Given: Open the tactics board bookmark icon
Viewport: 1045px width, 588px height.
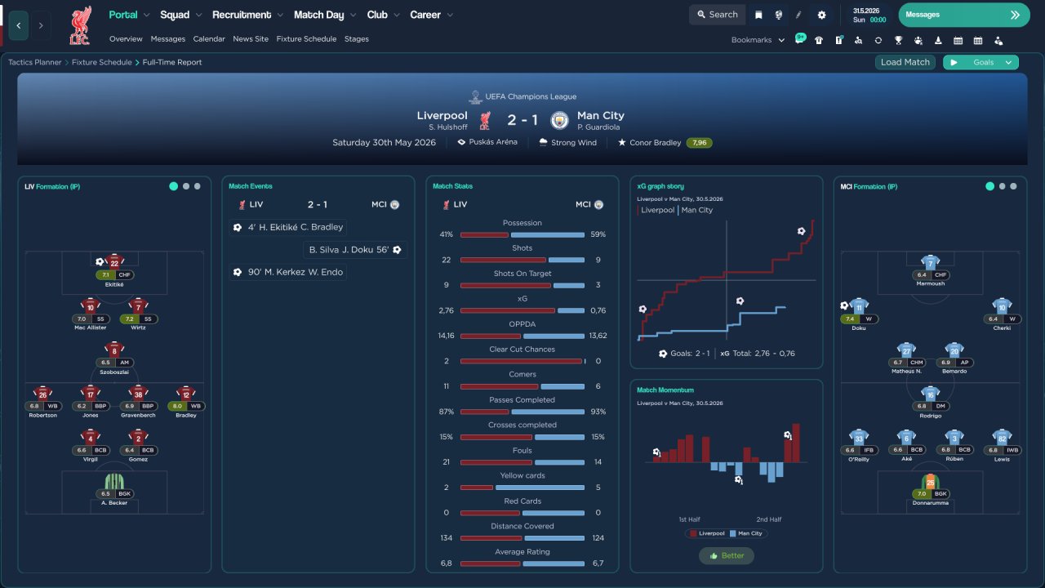Looking at the screenshot, I should coord(838,40).
